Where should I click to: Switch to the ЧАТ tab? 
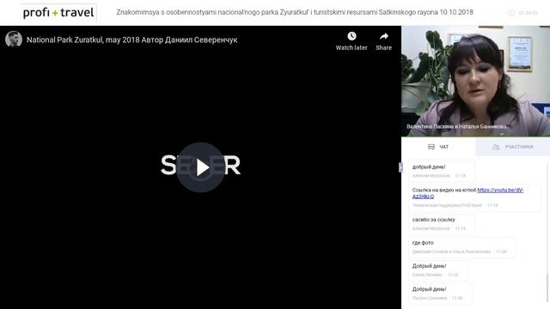[x=438, y=147]
